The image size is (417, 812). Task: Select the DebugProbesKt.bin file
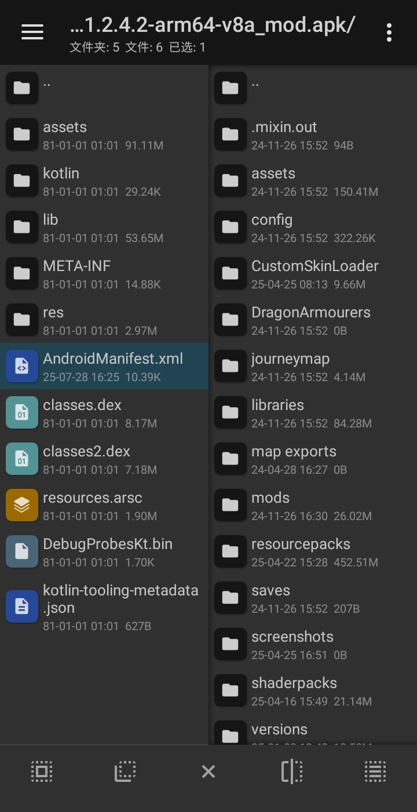coord(104,551)
